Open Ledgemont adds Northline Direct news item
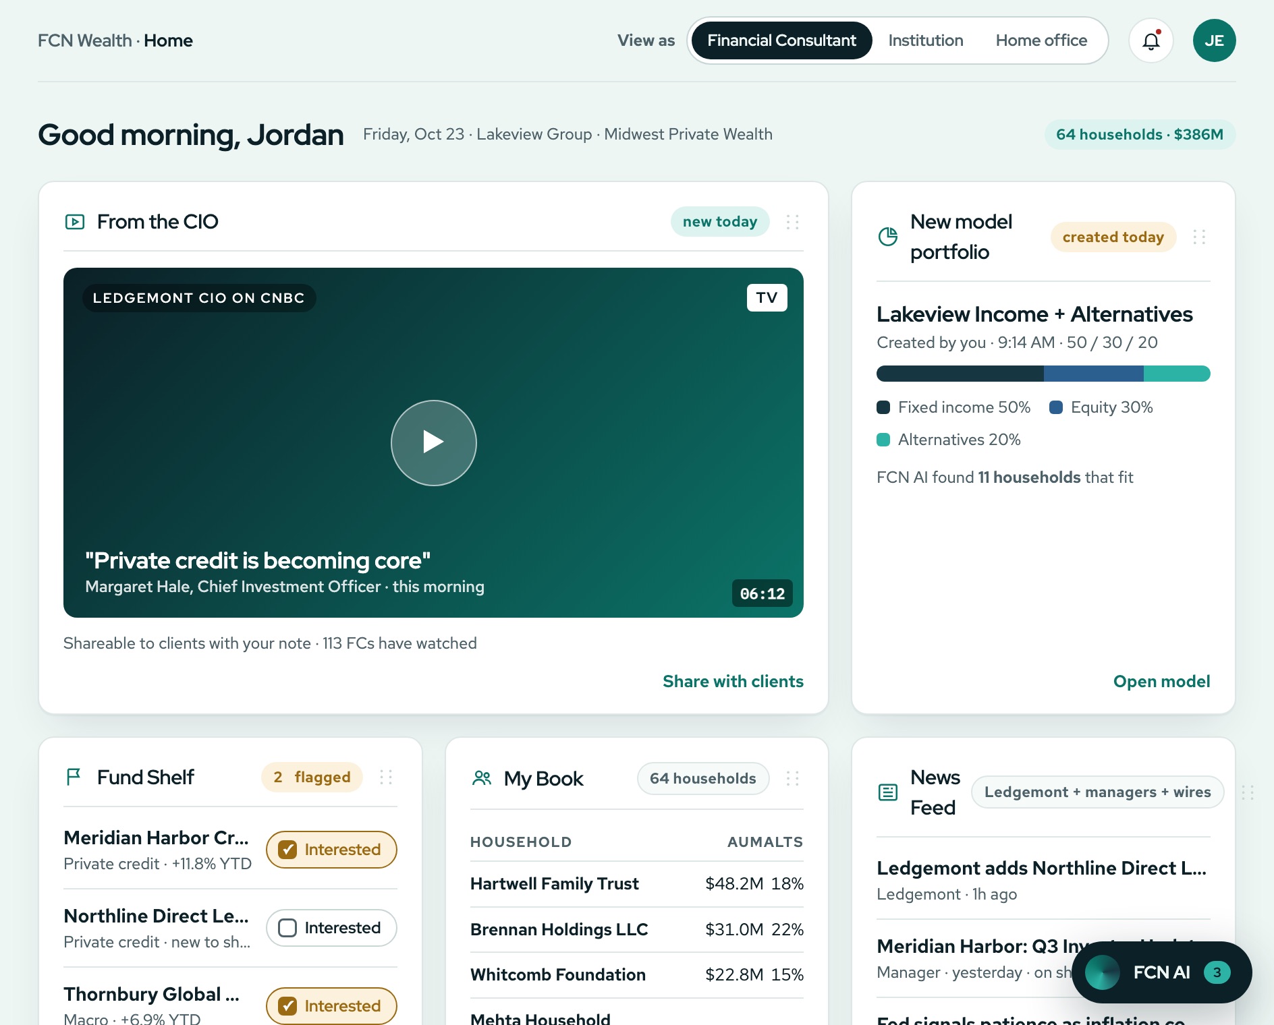Screen dimensions: 1274x1025 pos(1043,879)
